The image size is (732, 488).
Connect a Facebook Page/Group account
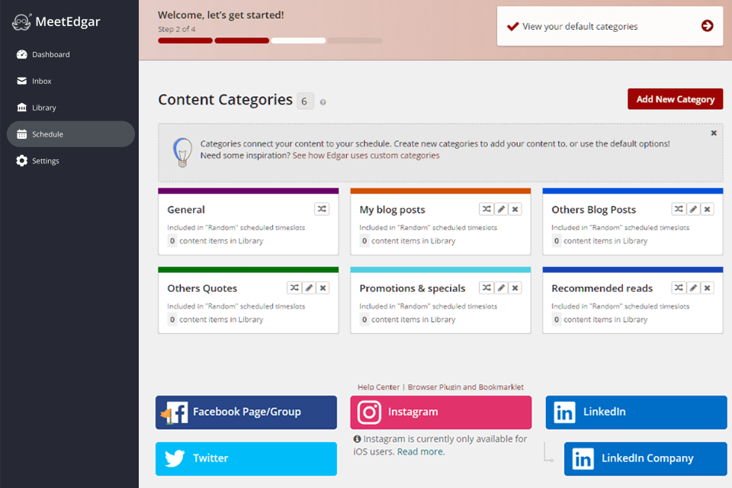pos(246,413)
